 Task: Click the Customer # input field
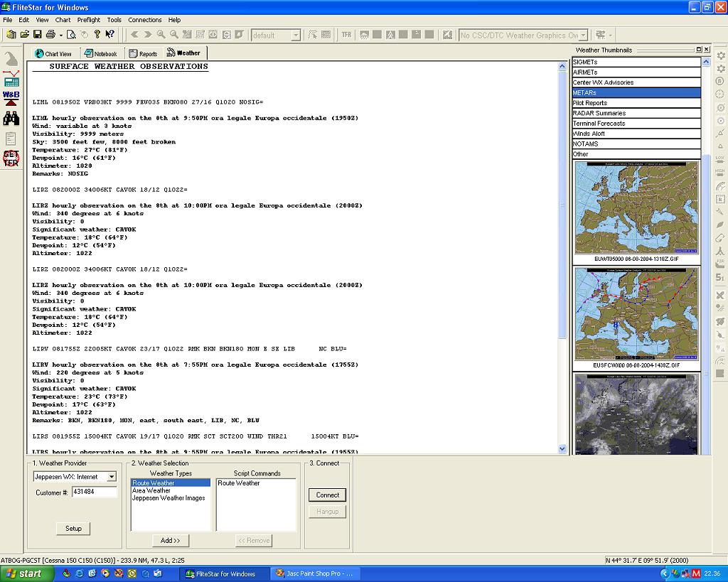[x=94, y=492]
